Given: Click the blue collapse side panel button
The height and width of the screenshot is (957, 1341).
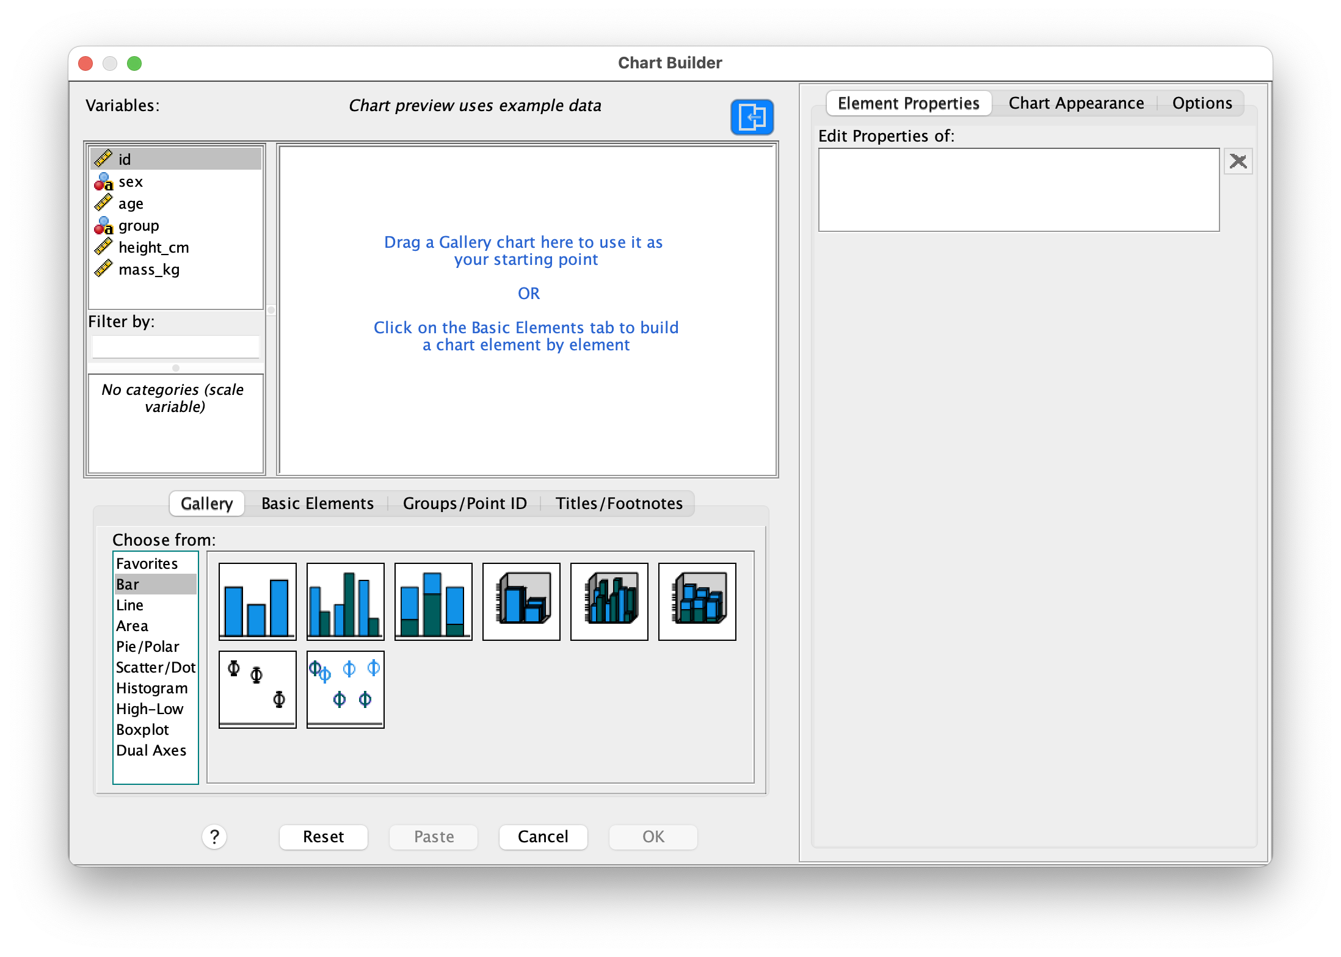Looking at the screenshot, I should (752, 117).
